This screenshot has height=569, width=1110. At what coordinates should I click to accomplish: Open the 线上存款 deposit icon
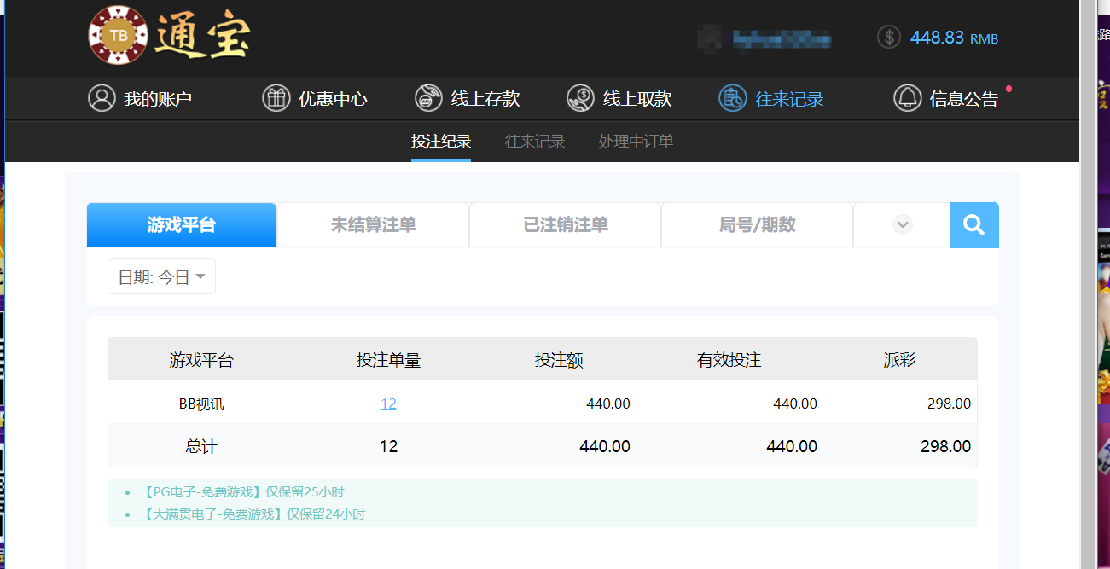click(427, 98)
